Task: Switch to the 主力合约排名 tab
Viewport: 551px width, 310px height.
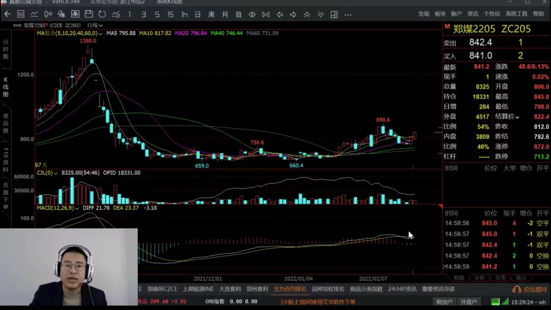Action: click(290, 289)
